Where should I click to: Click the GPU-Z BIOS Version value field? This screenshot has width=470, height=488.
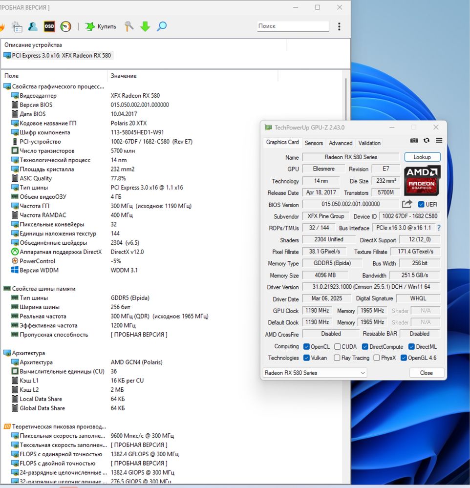coord(350,204)
